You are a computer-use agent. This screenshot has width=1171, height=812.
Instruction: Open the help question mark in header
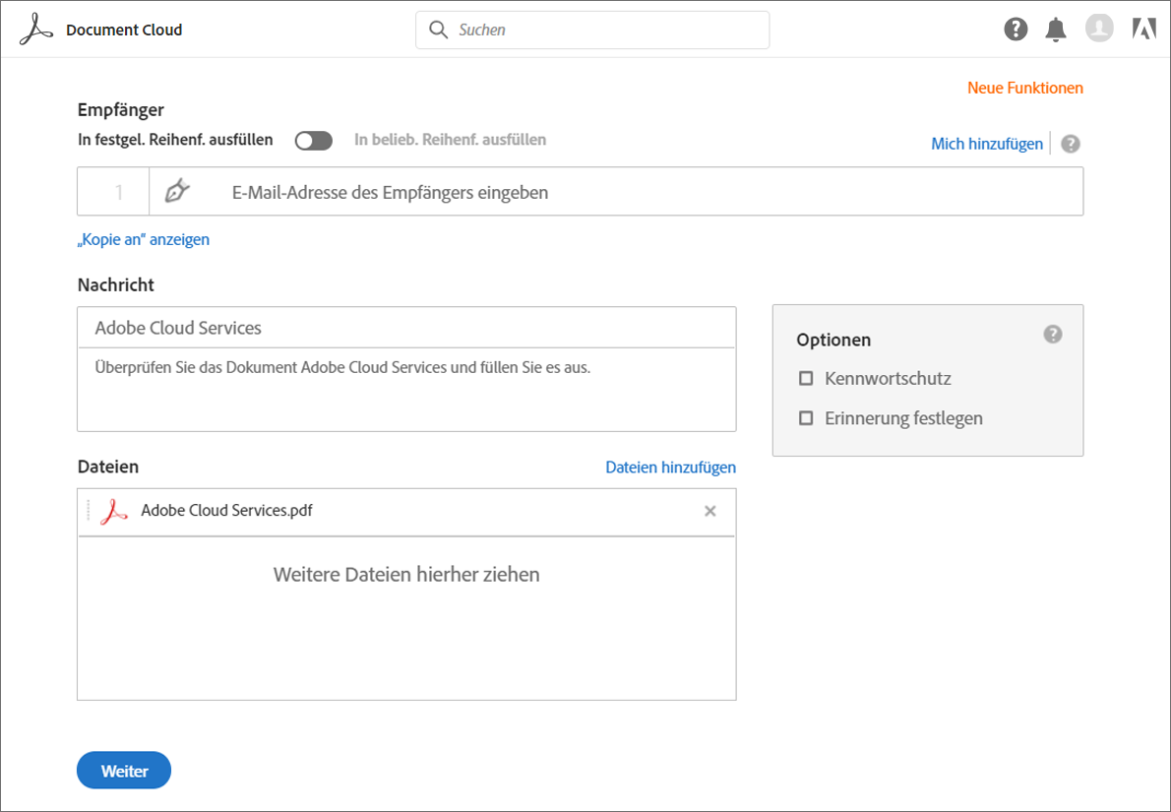click(x=1016, y=30)
